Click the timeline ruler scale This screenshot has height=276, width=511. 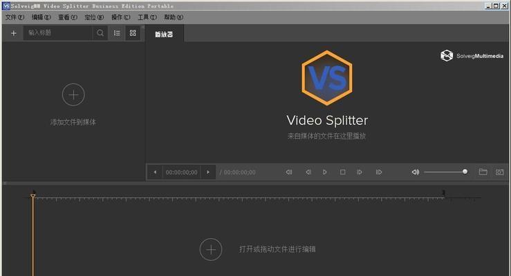(239, 198)
